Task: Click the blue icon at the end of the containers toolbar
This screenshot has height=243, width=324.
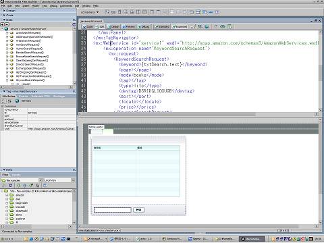Action: pyautogui.click(x=217, y=12)
